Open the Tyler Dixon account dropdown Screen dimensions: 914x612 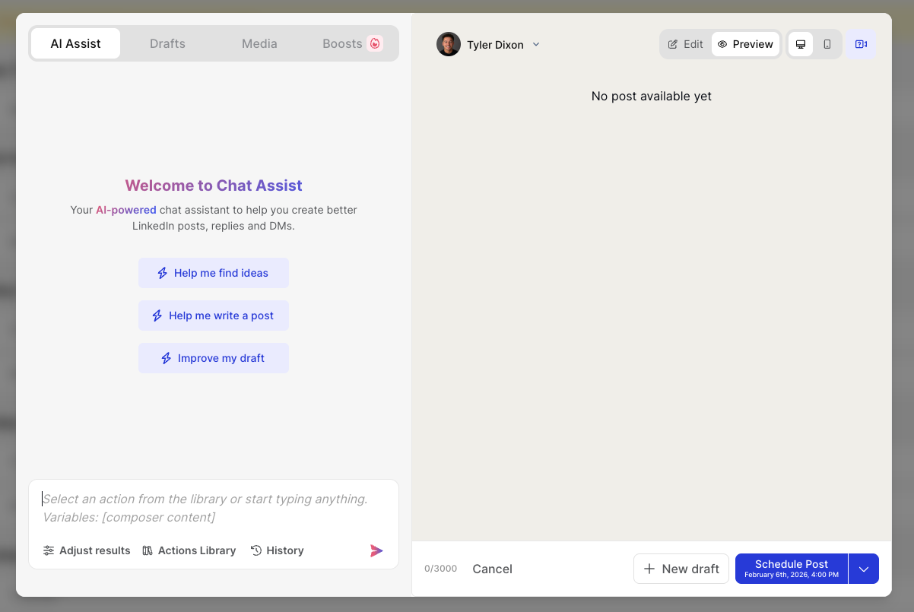536,44
